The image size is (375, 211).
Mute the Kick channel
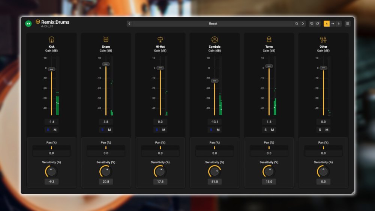coord(55,130)
